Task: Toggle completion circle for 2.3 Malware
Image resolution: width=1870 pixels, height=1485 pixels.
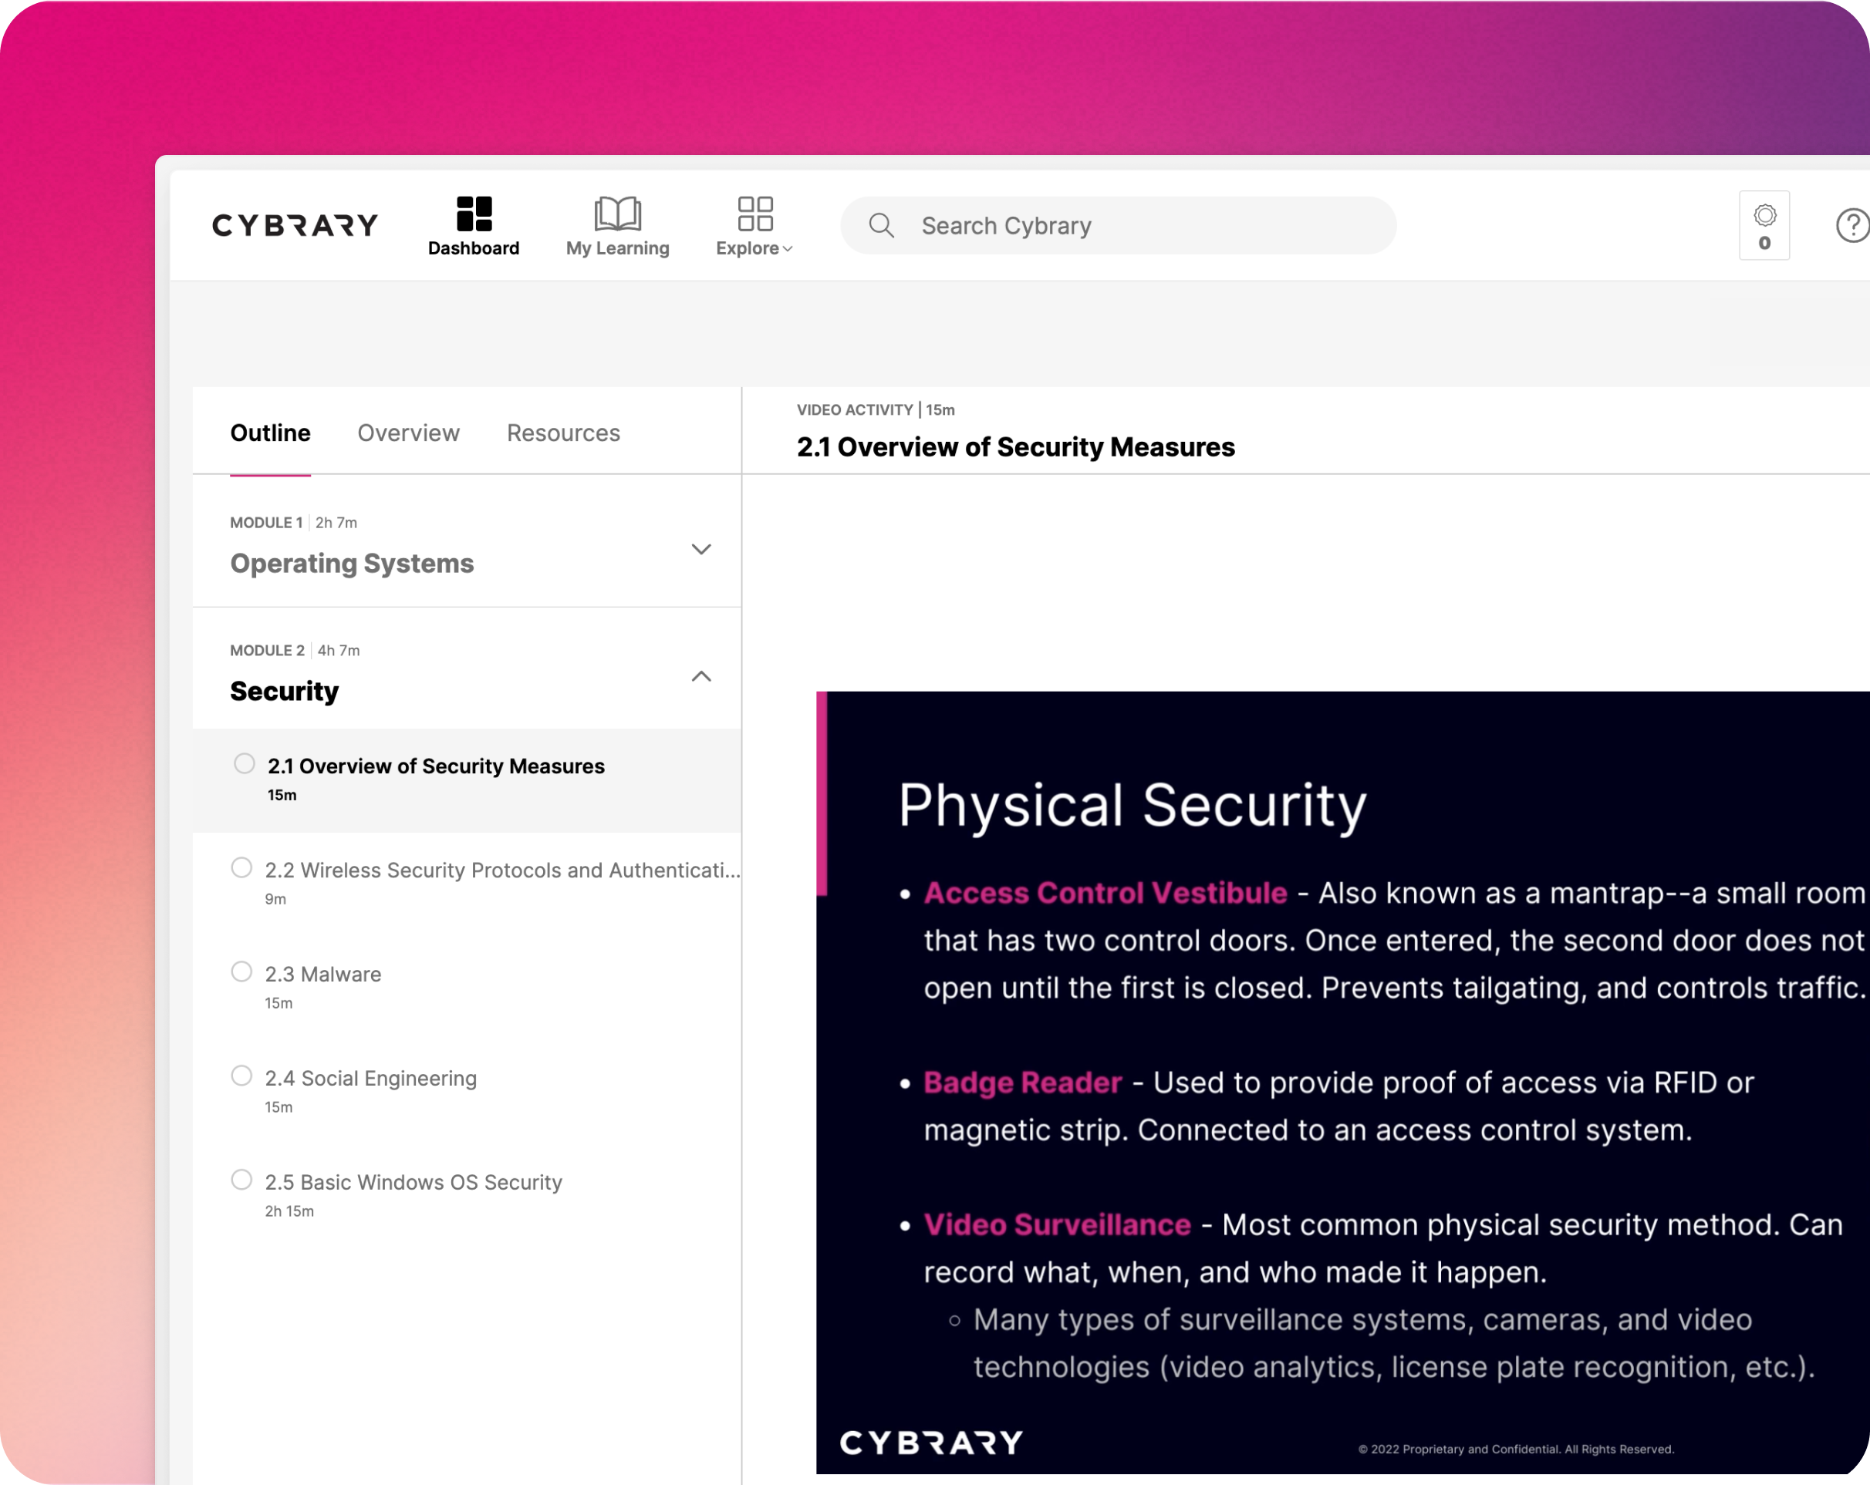Action: (x=242, y=971)
